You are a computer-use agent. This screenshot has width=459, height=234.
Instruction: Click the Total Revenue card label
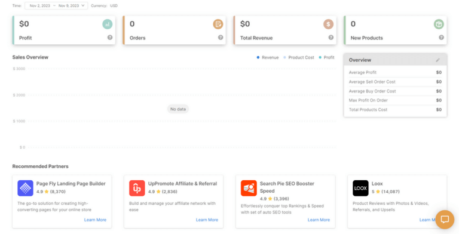[256, 38]
